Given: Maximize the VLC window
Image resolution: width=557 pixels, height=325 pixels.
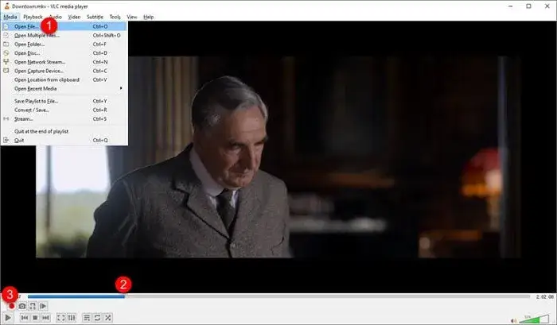Looking at the screenshot, I should coord(528,6).
